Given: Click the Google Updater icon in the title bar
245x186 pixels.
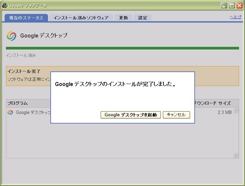Looking at the screenshot, I should (x=4, y=6).
